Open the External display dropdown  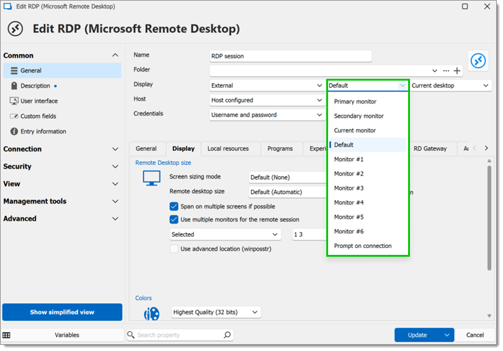coord(267,86)
